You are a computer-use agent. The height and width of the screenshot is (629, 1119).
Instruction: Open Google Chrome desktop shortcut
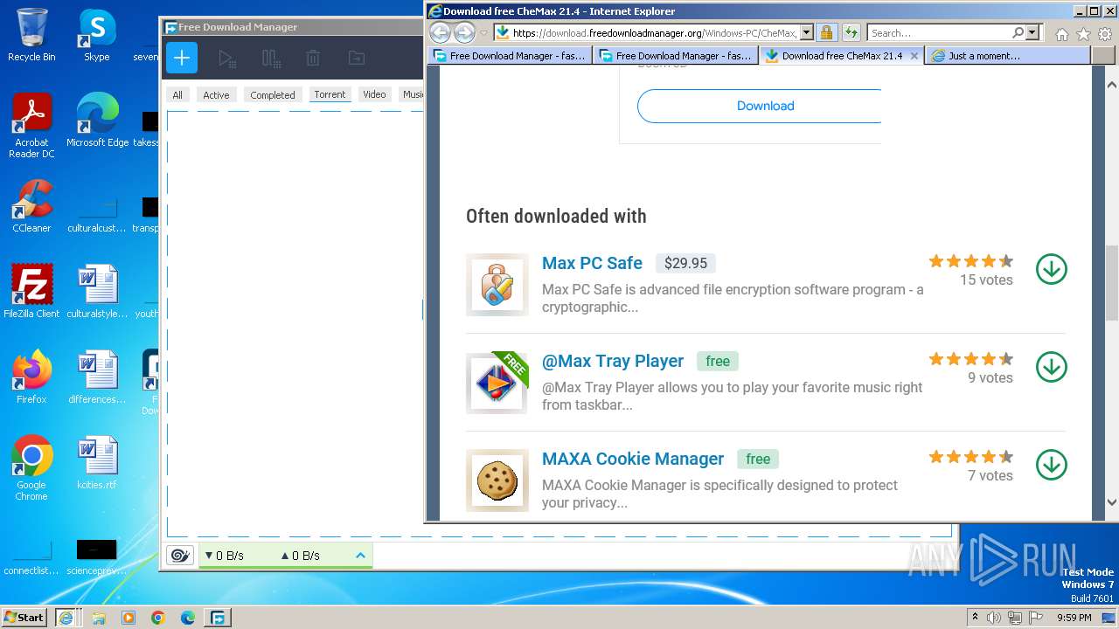31,468
